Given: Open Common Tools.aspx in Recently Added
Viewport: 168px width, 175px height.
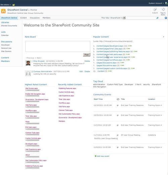Looking at the screenshot, I should (x=66, y=110).
